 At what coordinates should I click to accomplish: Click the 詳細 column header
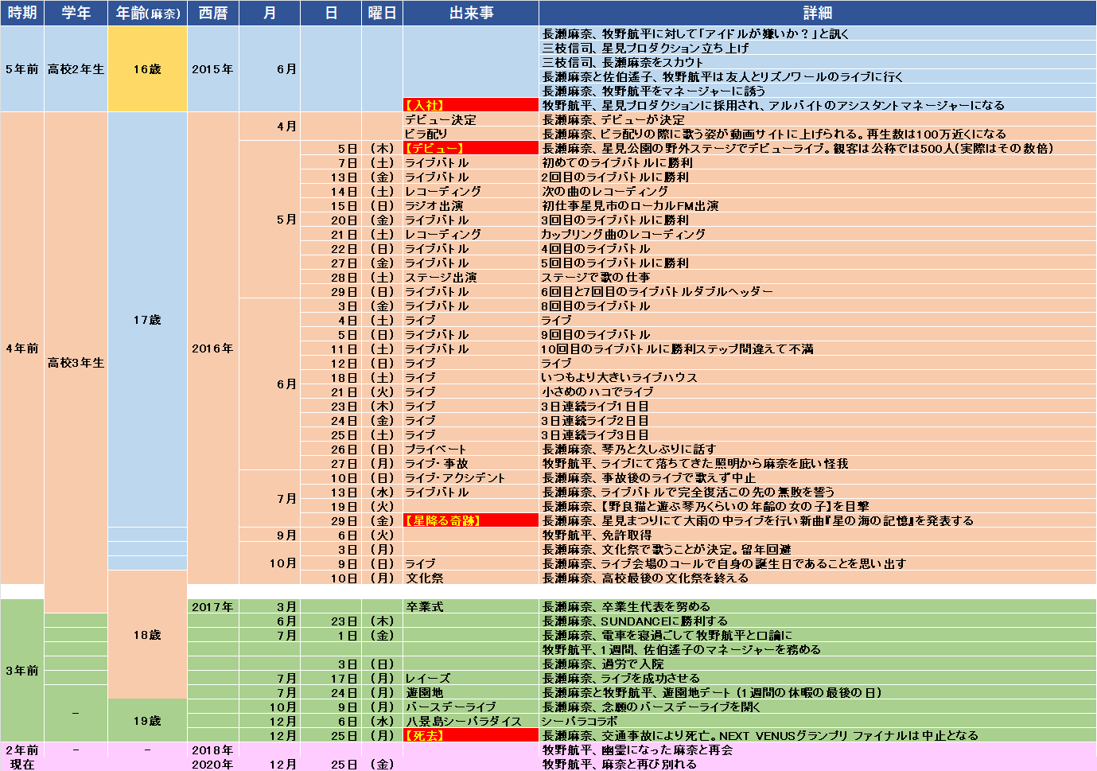coord(817,13)
